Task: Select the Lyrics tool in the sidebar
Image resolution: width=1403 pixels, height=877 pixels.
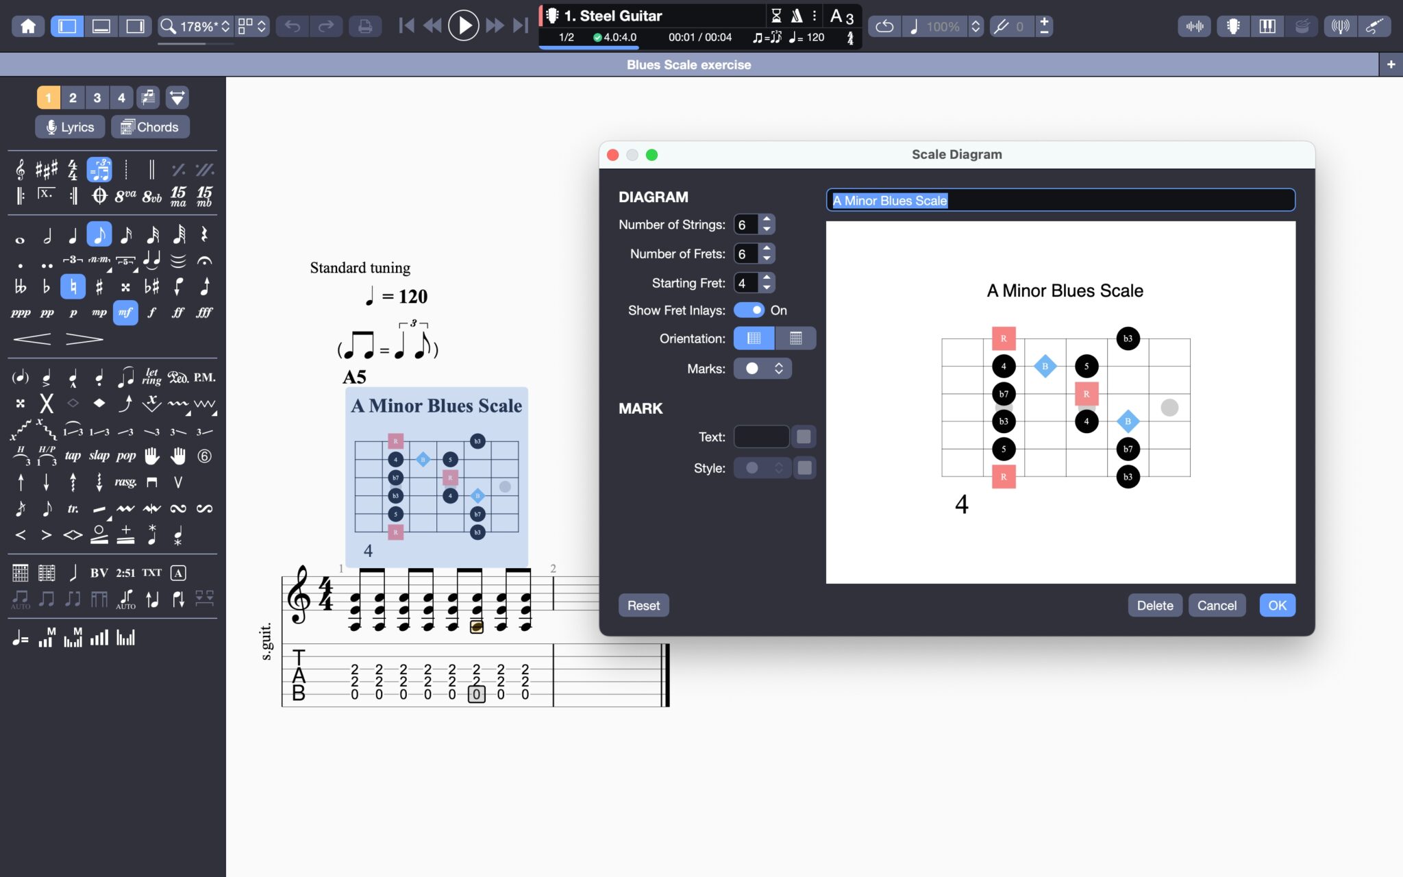Action: (69, 127)
